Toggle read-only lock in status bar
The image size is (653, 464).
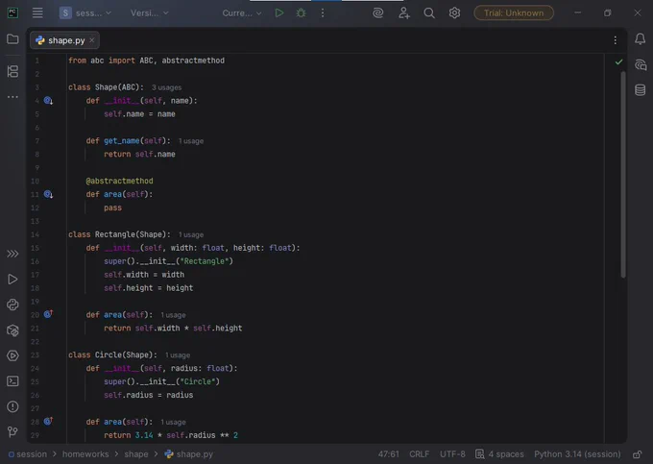click(638, 454)
